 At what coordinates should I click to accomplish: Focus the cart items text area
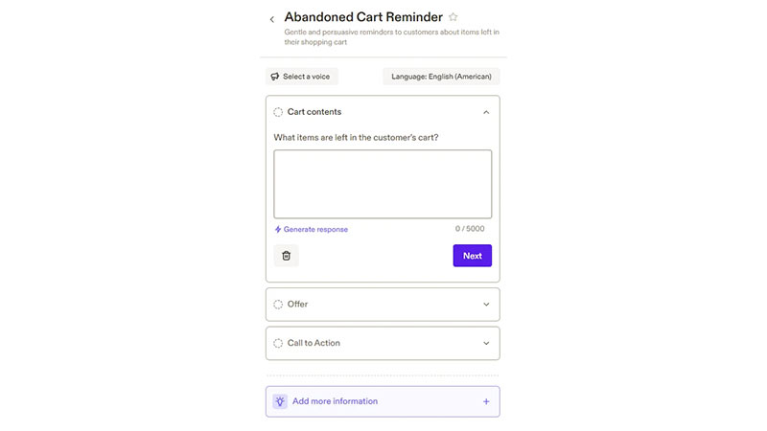(x=383, y=184)
